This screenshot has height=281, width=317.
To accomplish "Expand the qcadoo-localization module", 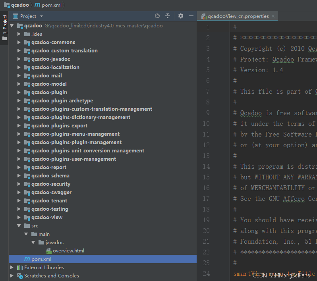I will [x=19, y=67].
